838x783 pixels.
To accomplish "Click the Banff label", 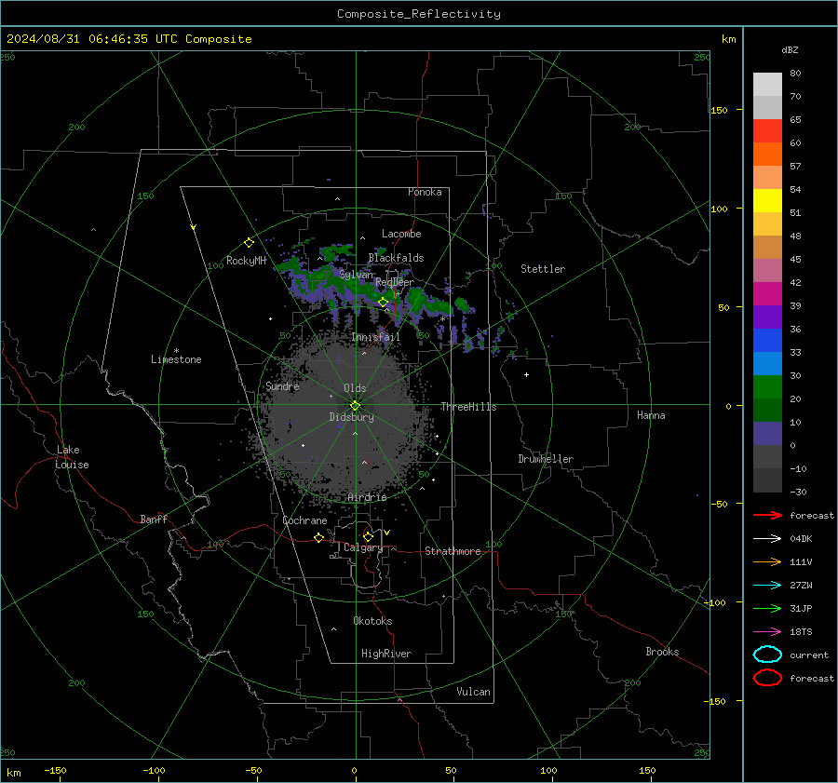I will [154, 520].
